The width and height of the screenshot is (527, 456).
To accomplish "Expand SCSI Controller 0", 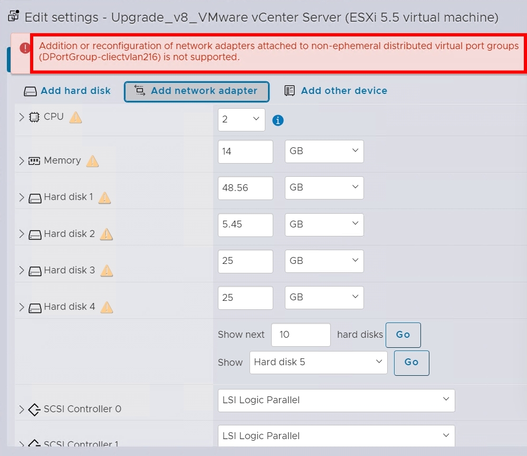I will point(21,408).
